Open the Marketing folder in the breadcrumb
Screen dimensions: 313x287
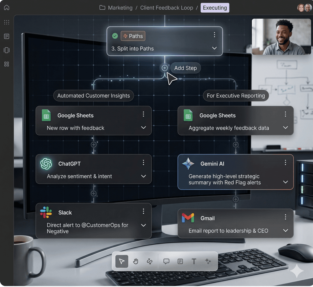[120, 8]
